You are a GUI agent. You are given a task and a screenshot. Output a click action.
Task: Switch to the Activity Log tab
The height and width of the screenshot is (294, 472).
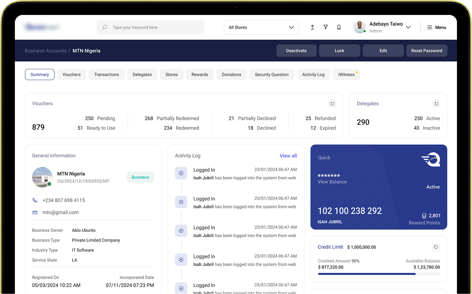coord(313,75)
